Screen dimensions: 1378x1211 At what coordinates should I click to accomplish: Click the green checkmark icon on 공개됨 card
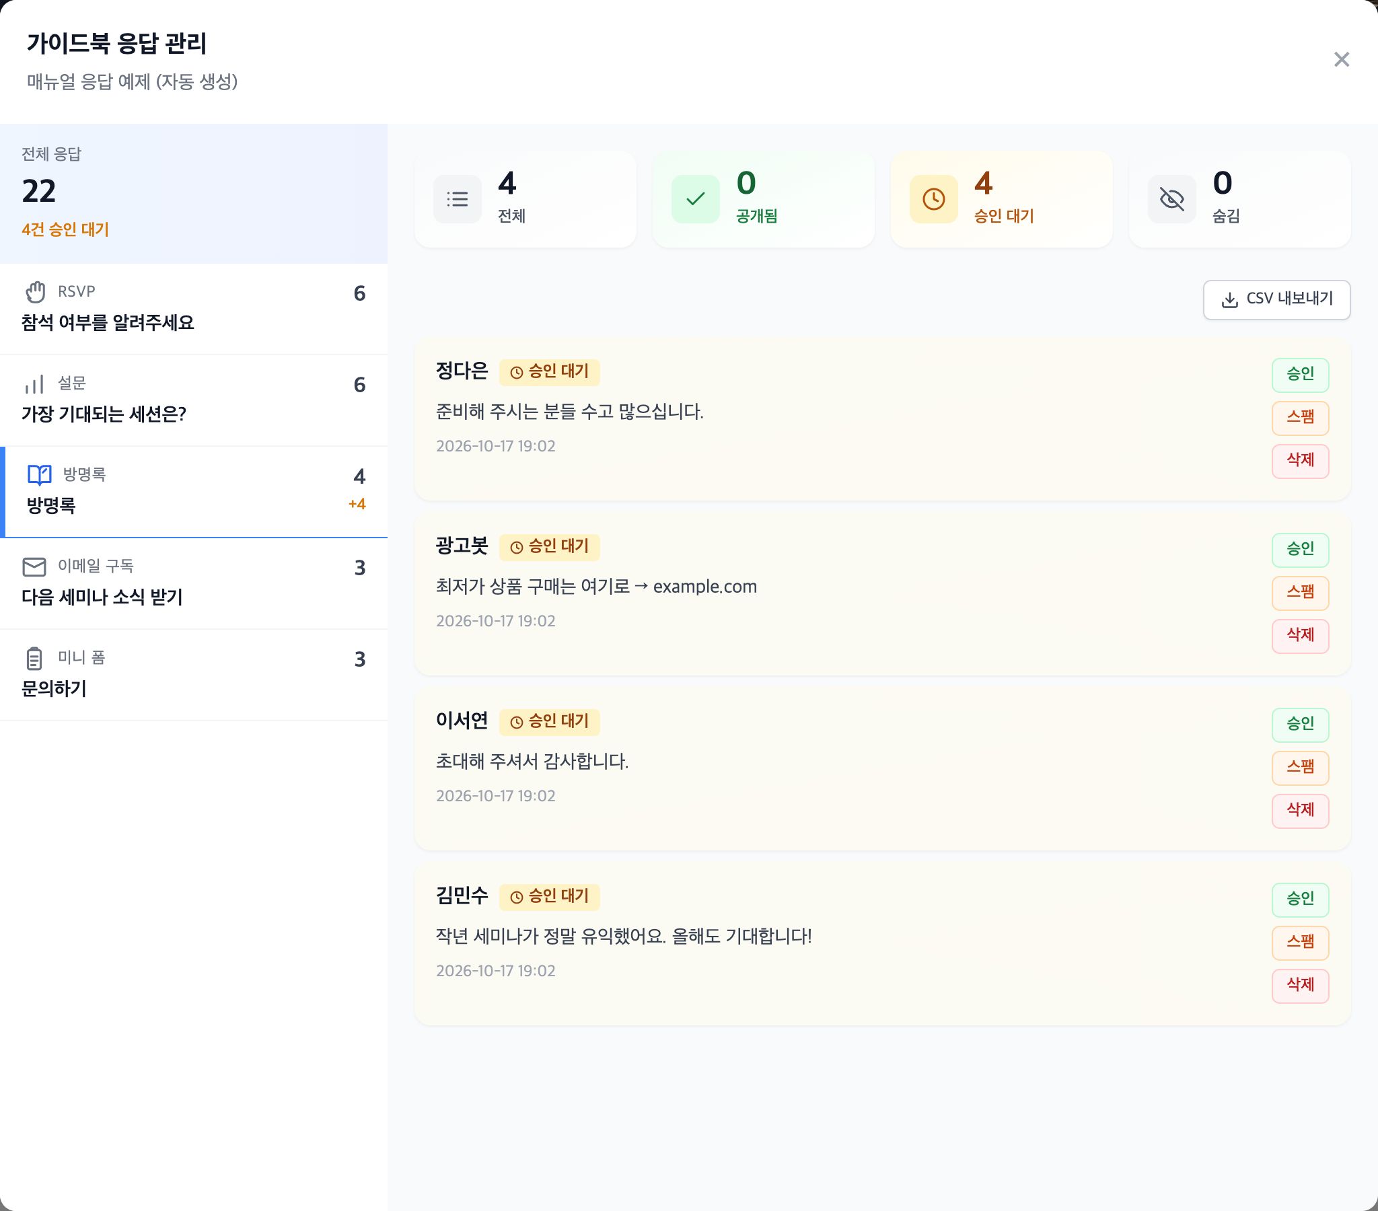(695, 199)
